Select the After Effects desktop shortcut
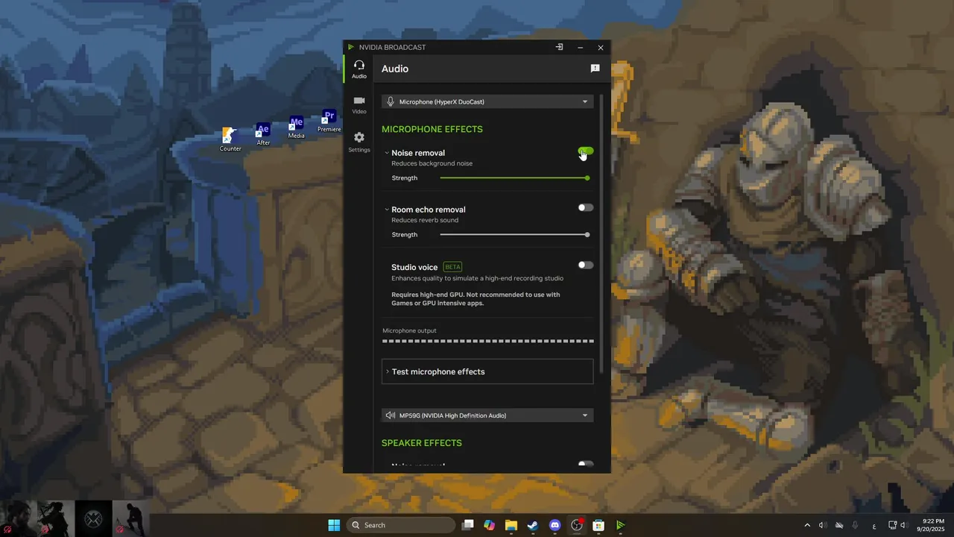 (263, 134)
